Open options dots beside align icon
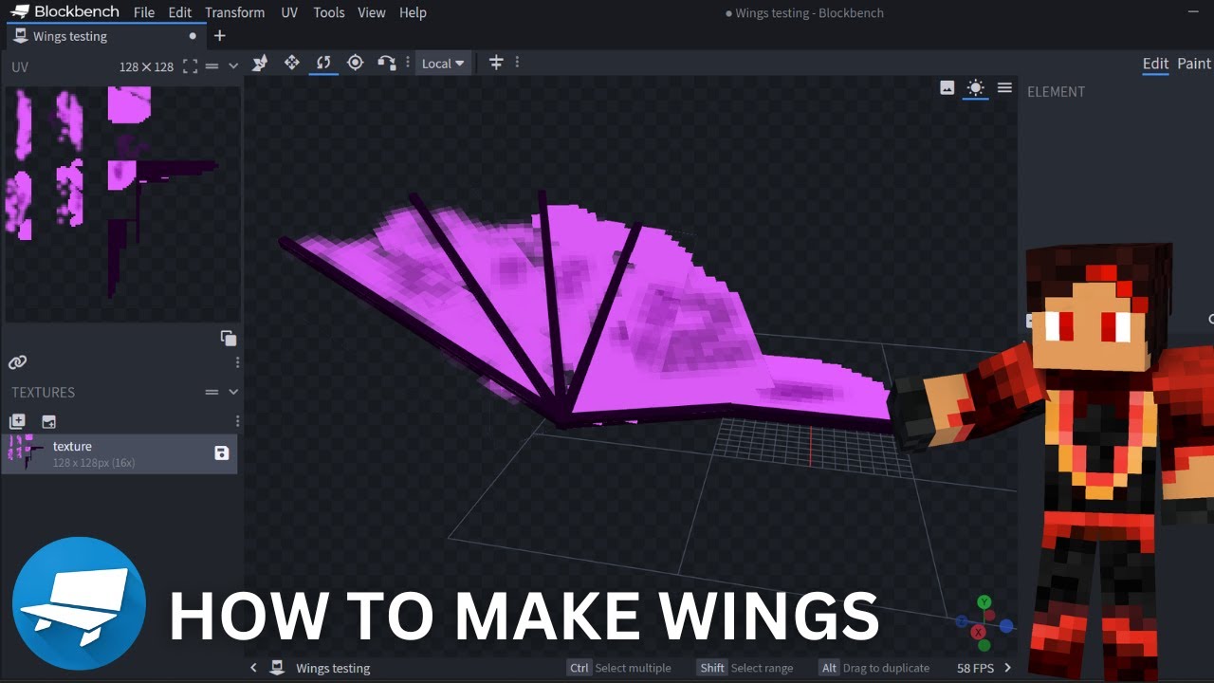The height and width of the screenshot is (683, 1214). click(x=517, y=63)
